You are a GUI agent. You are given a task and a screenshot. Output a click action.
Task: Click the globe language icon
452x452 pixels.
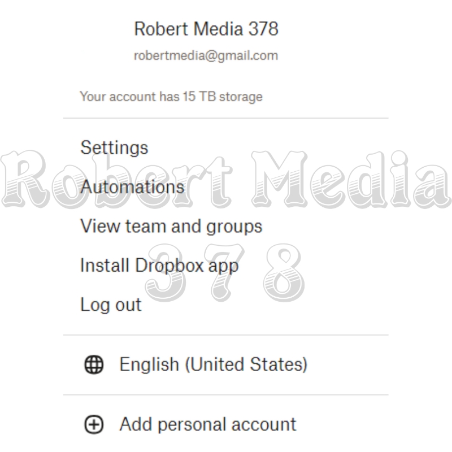[94, 364]
